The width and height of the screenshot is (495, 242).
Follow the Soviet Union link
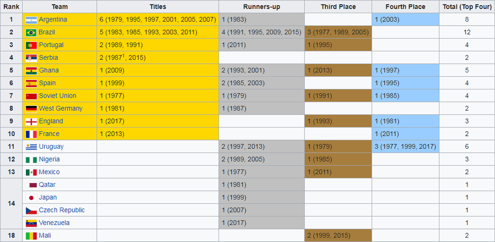click(58, 96)
